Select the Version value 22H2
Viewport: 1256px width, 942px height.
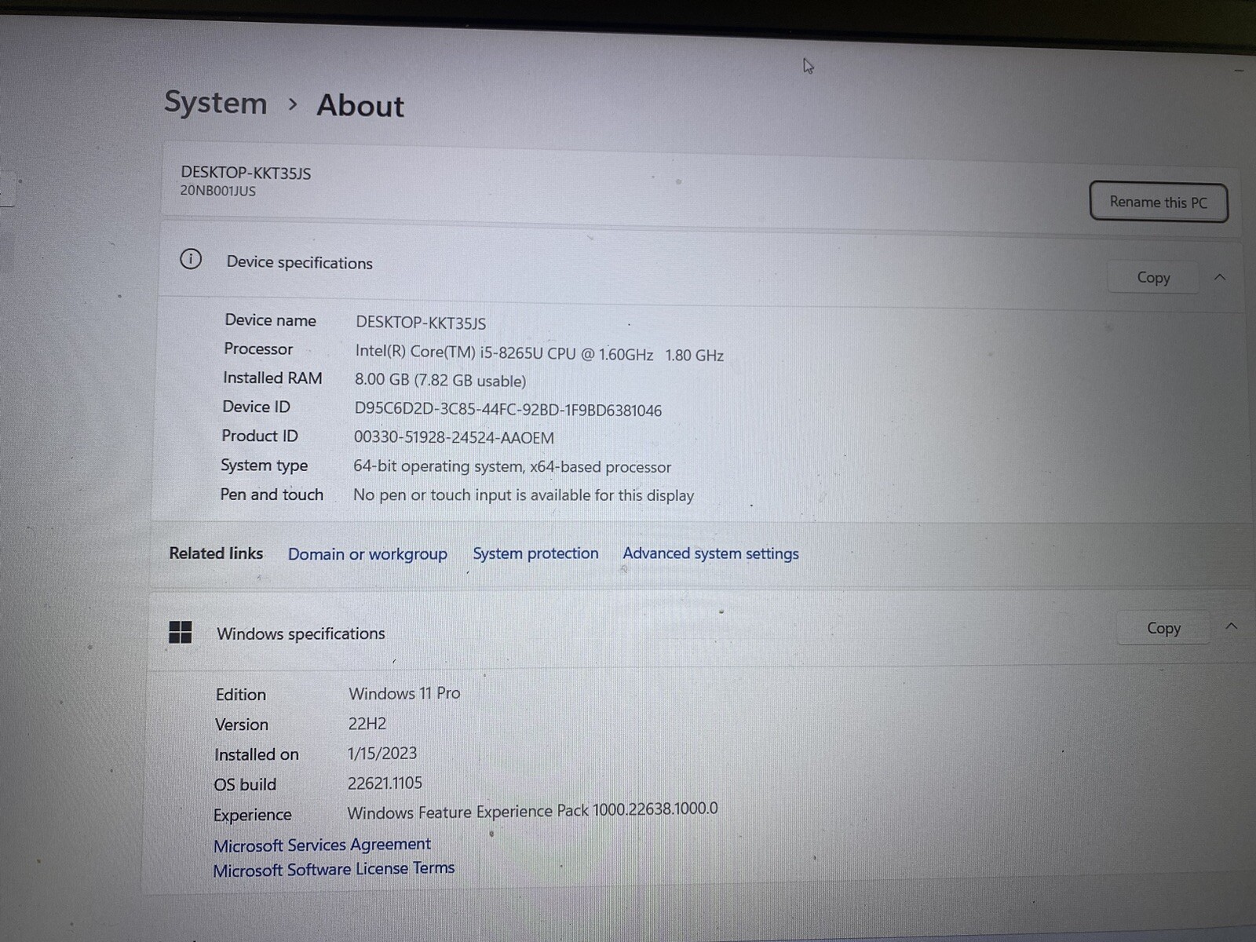point(367,723)
